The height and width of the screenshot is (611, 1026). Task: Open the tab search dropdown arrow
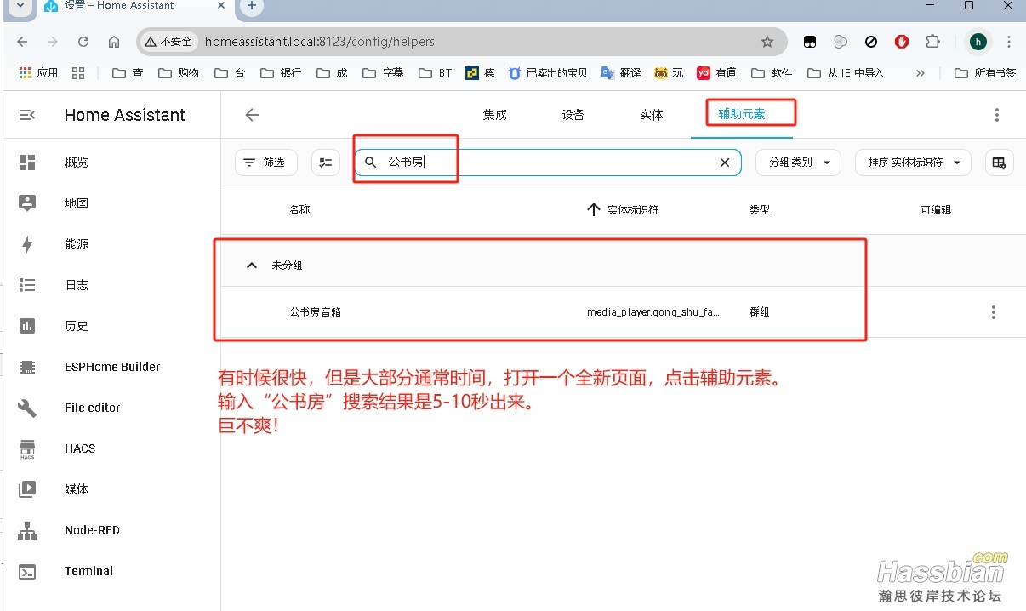(x=20, y=6)
